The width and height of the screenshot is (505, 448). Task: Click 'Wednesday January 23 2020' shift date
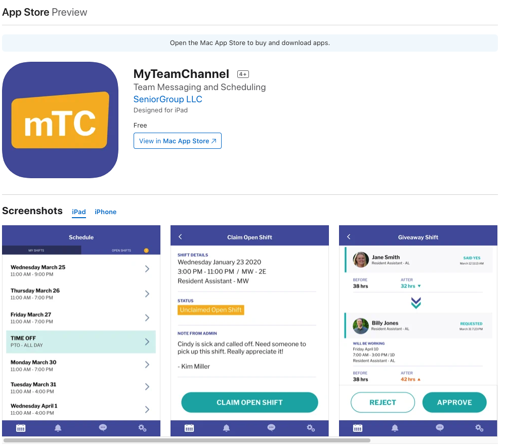point(219,262)
